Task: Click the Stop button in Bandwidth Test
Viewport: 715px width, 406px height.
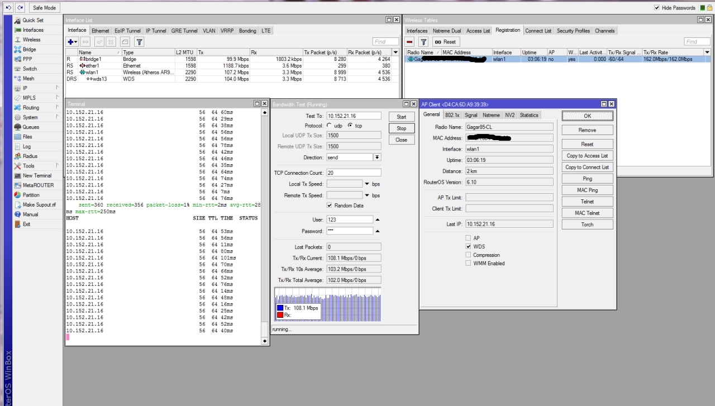Action: (x=401, y=128)
